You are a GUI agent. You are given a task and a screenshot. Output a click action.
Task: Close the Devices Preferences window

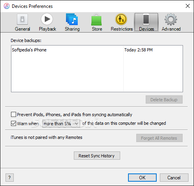coord(188,6)
